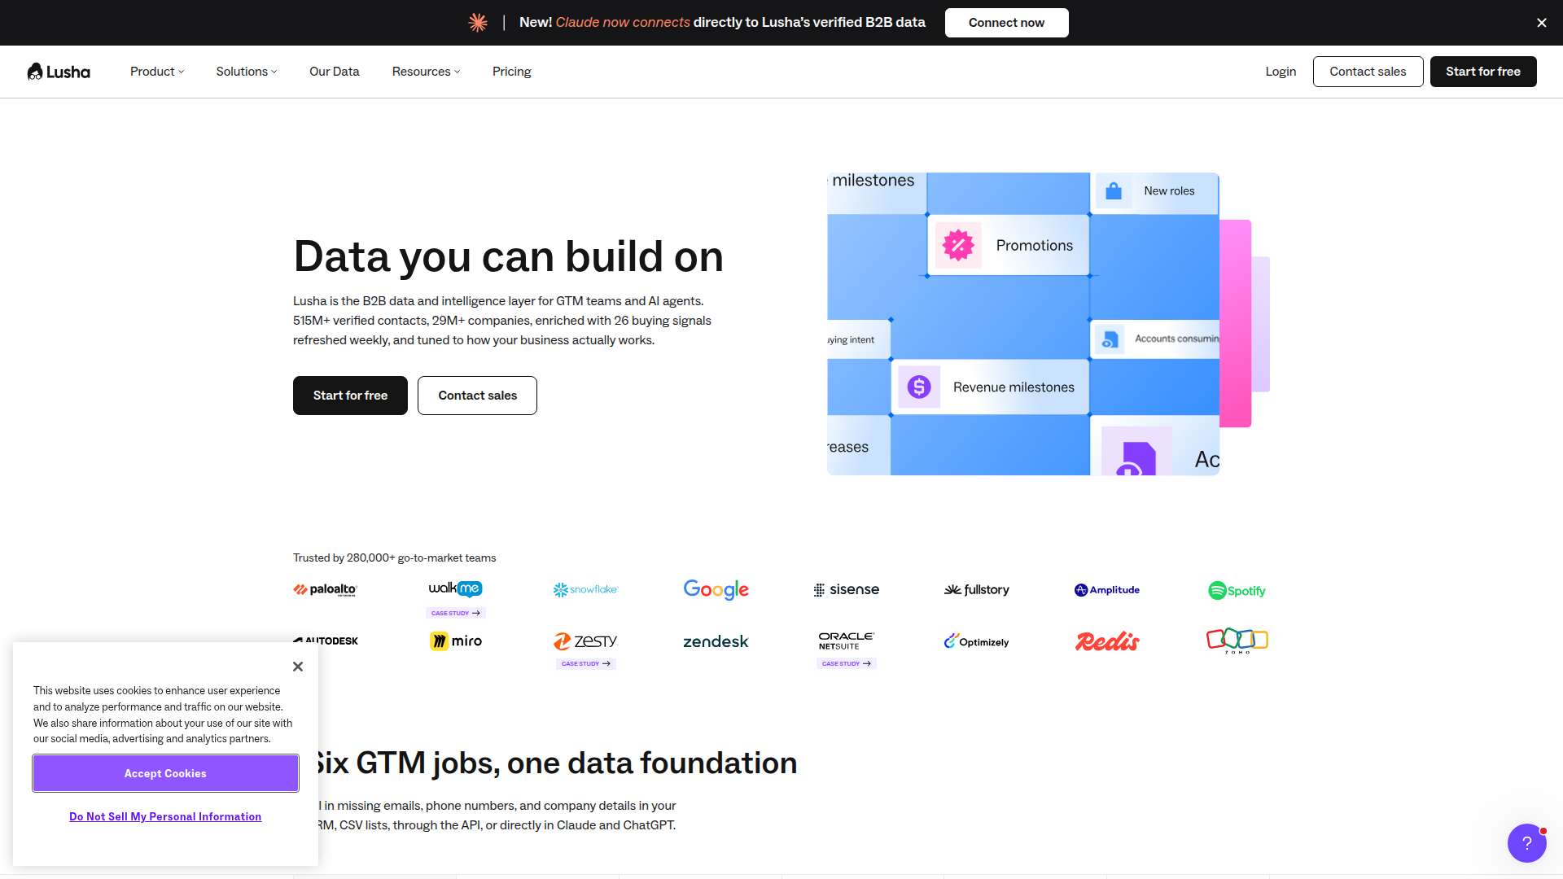Click the Google logo
The height and width of the screenshot is (879, 1563).
click(x=716, y=589)
